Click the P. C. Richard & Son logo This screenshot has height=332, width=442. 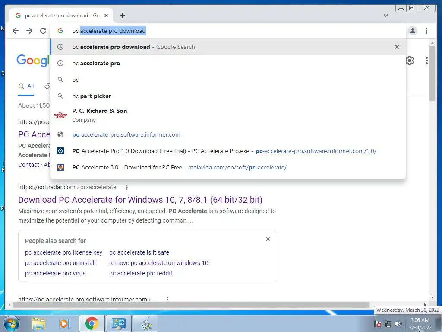click(60, 115)
